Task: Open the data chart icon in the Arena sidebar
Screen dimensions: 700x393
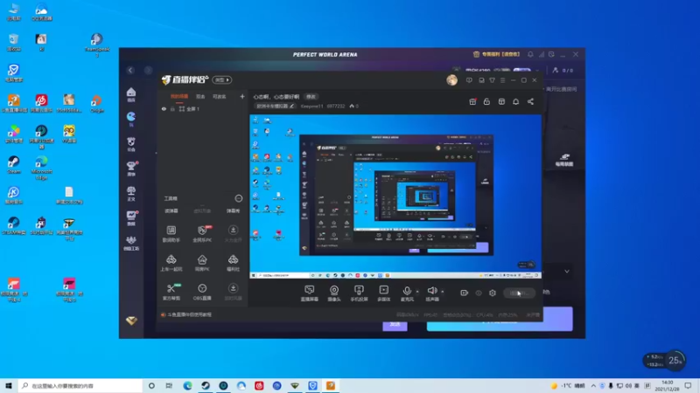Action: [x=131, y=217]
